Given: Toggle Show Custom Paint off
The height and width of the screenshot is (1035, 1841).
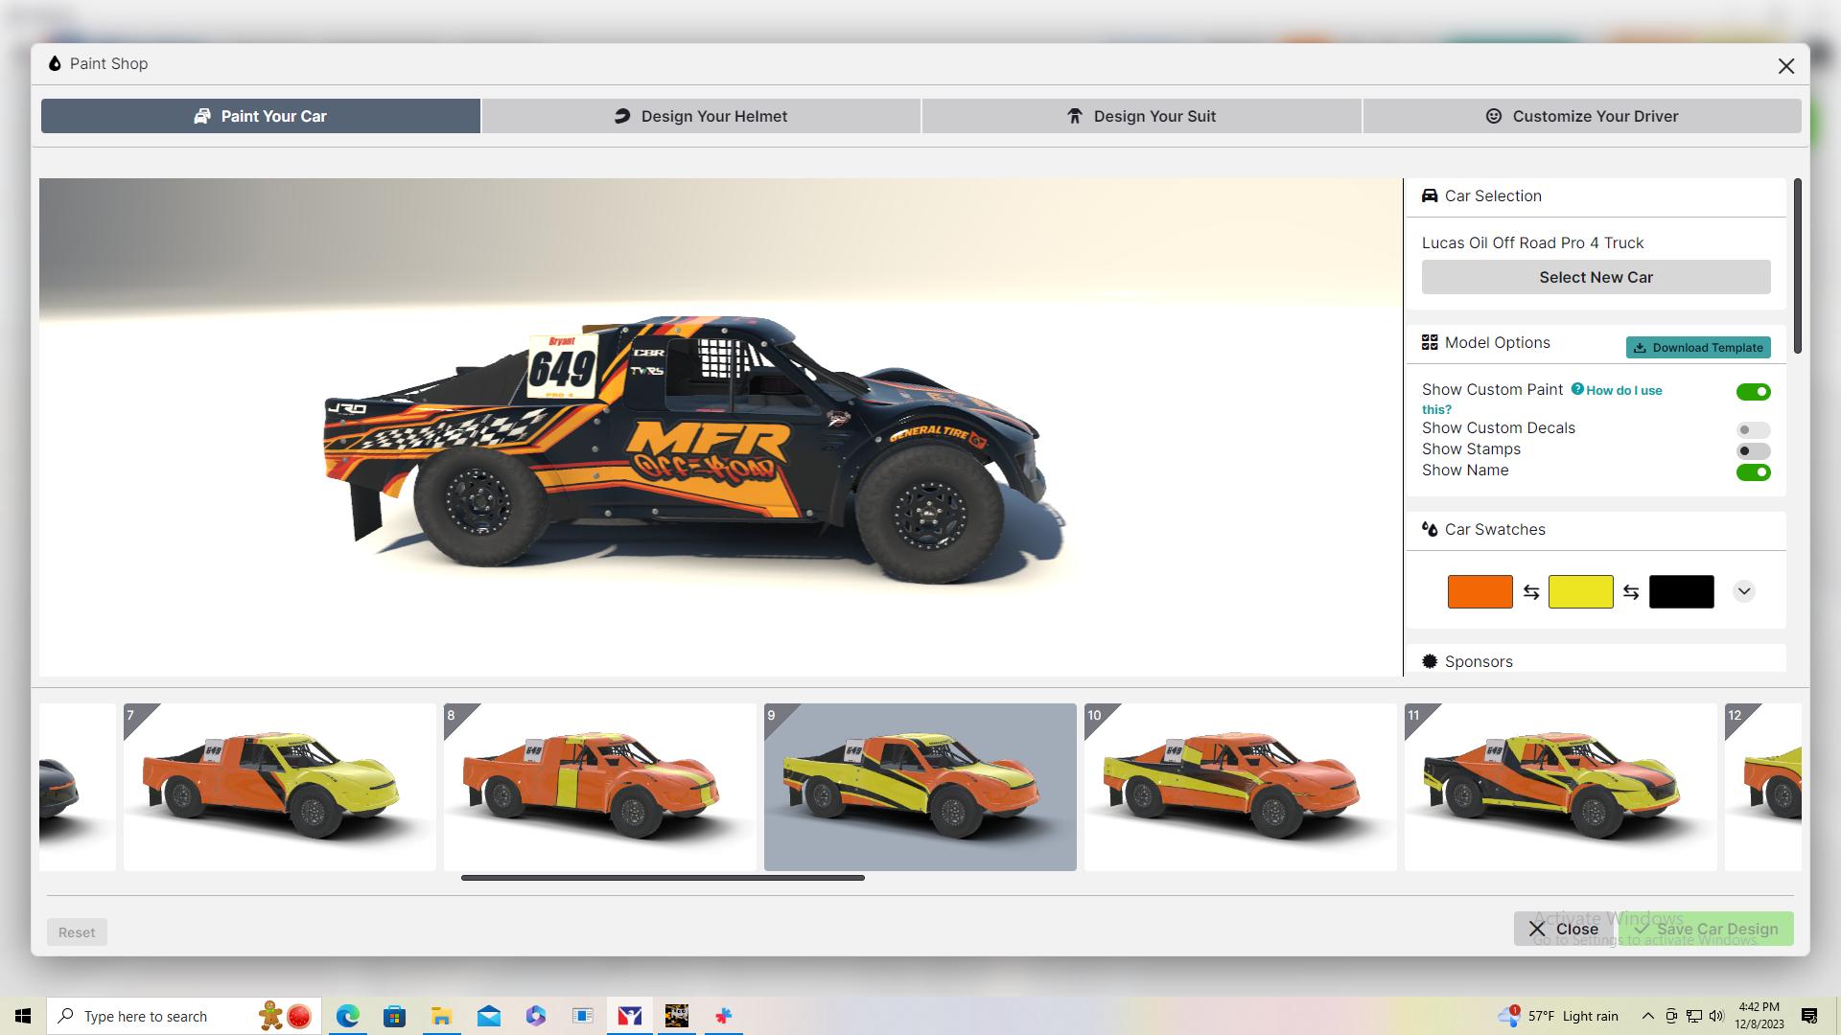Looking at the screenshot, I should pyautogui.click(x=1753, y=391).
